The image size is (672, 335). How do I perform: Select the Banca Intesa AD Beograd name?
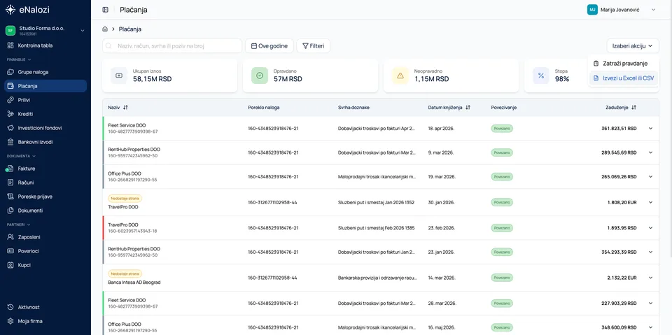click(x=134, y=283)
